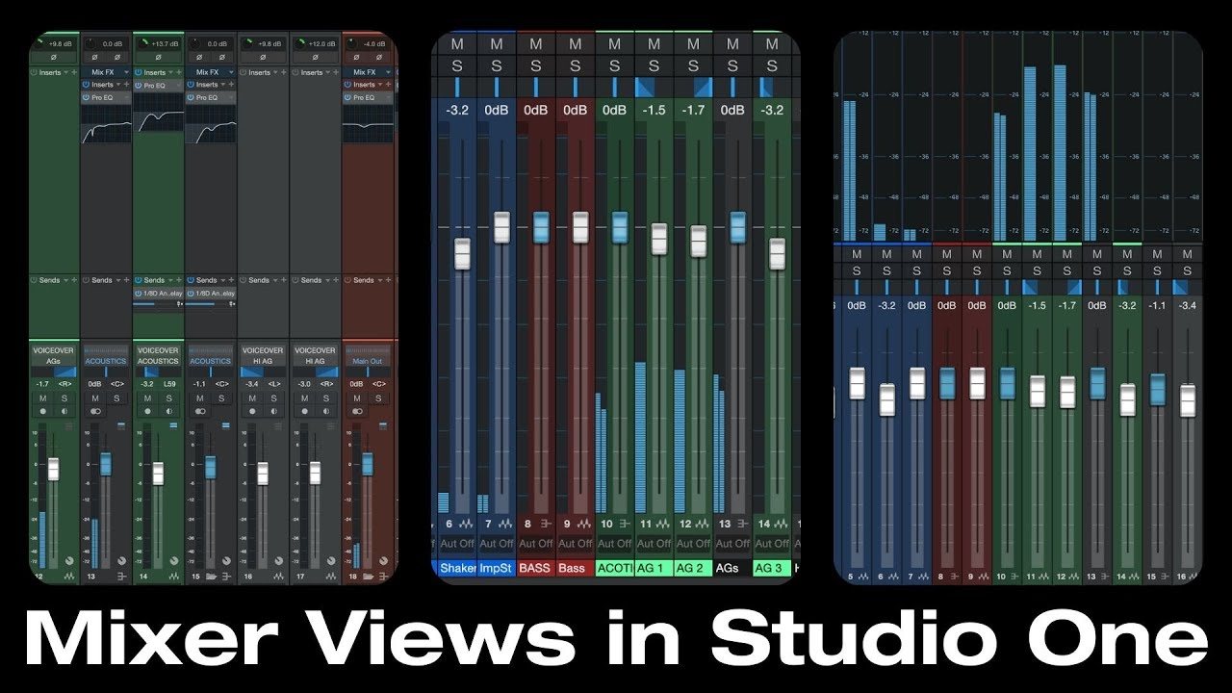Mute channel 5 in the right mixer panel
The image size is (1232, 693).
pyautogui.click(x=856, y=254)
